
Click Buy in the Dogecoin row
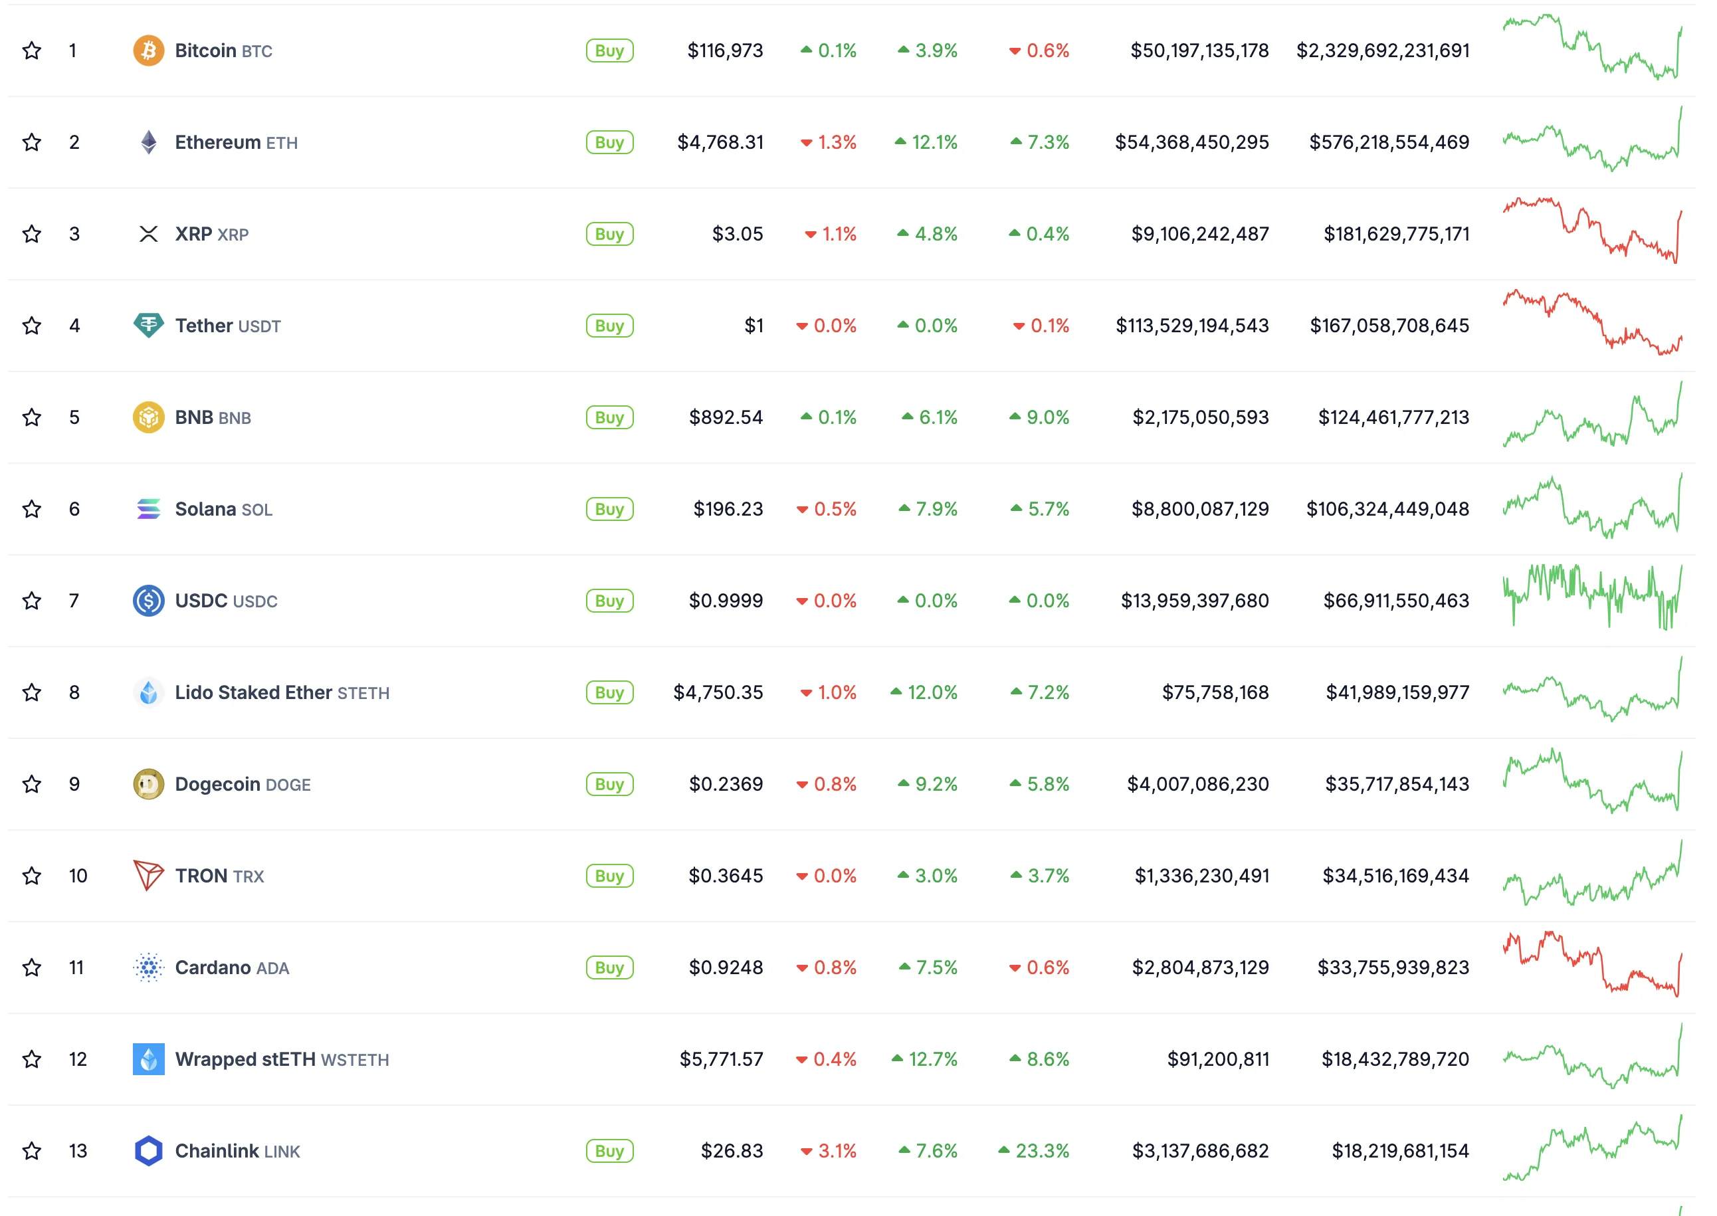[610, 785]
